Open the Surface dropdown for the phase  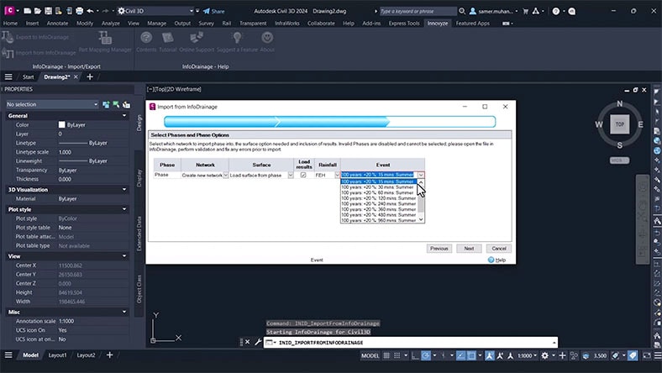[x=289, y=175]
